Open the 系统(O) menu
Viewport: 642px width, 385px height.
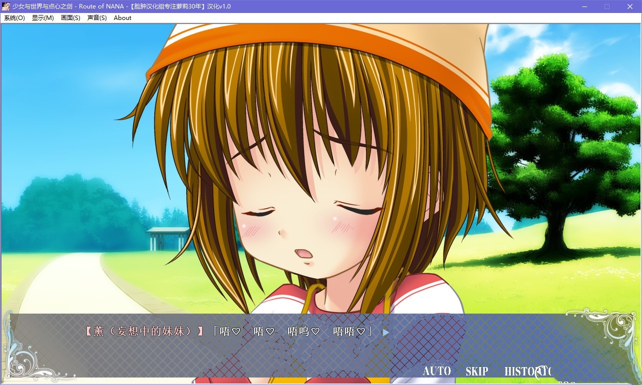[14, 17]
